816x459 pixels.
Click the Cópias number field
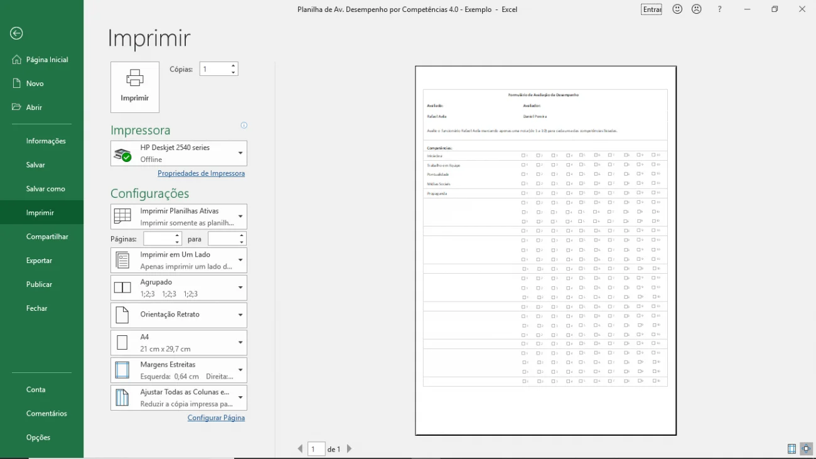[215, 69]
